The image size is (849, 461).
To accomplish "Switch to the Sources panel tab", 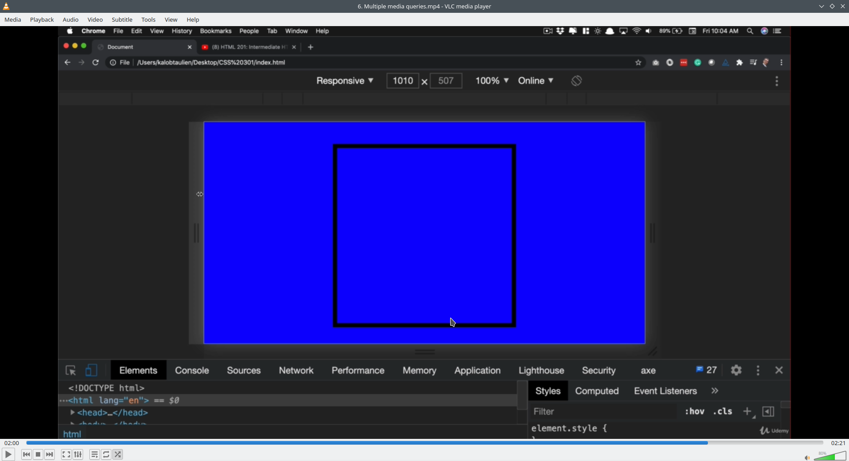I will click(244, 370).
